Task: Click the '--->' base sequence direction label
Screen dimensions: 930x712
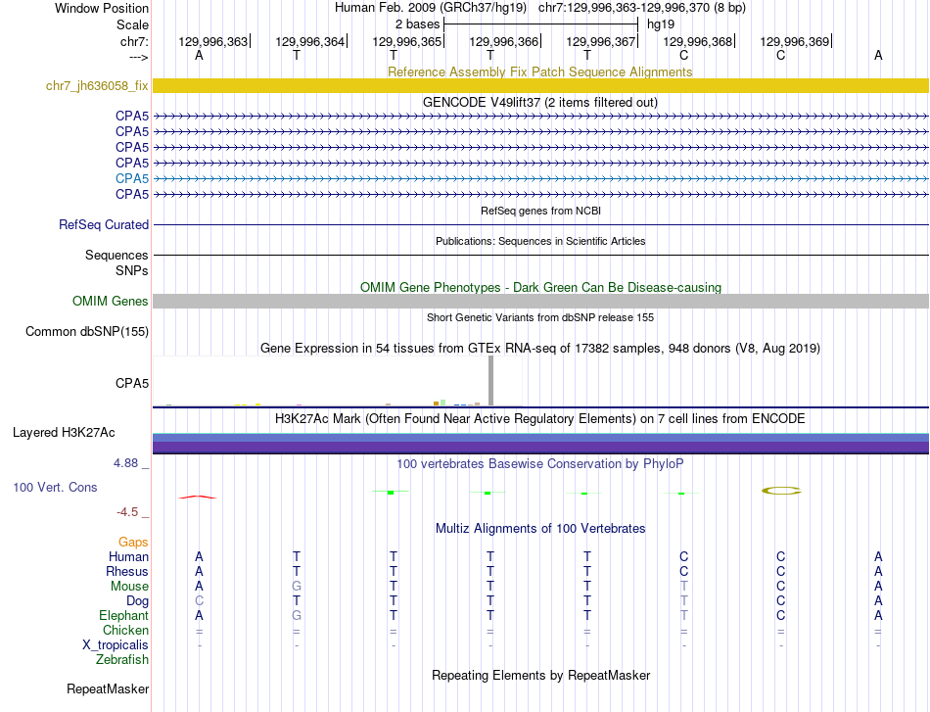Action: point(139,57)
